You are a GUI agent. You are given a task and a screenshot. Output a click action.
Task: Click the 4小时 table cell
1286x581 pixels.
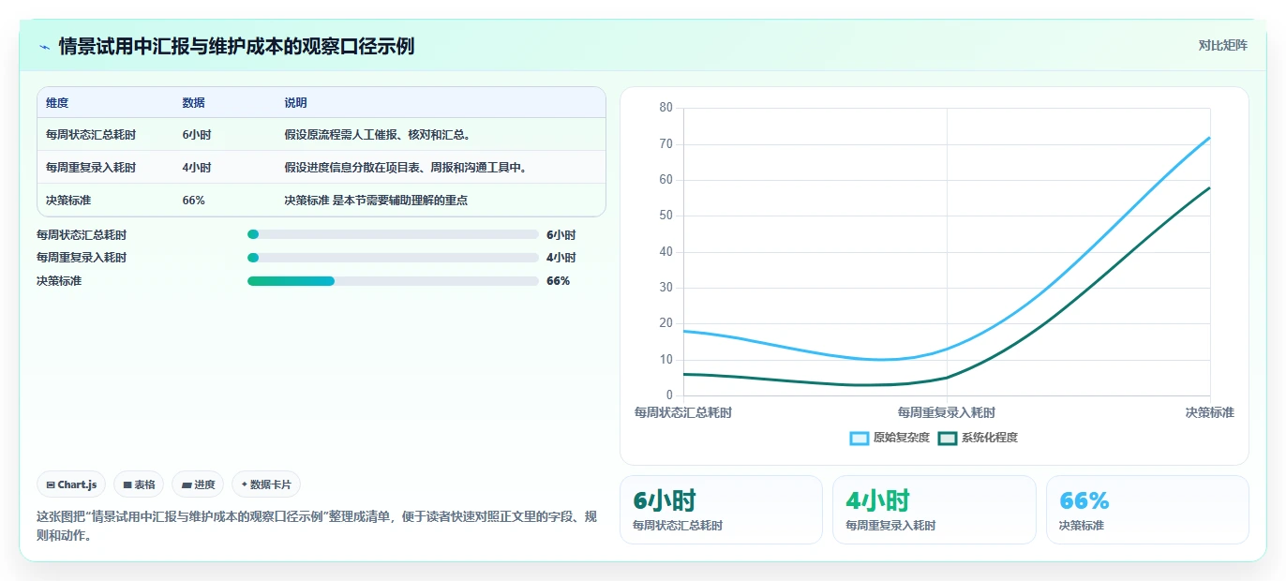pos(197,168)
